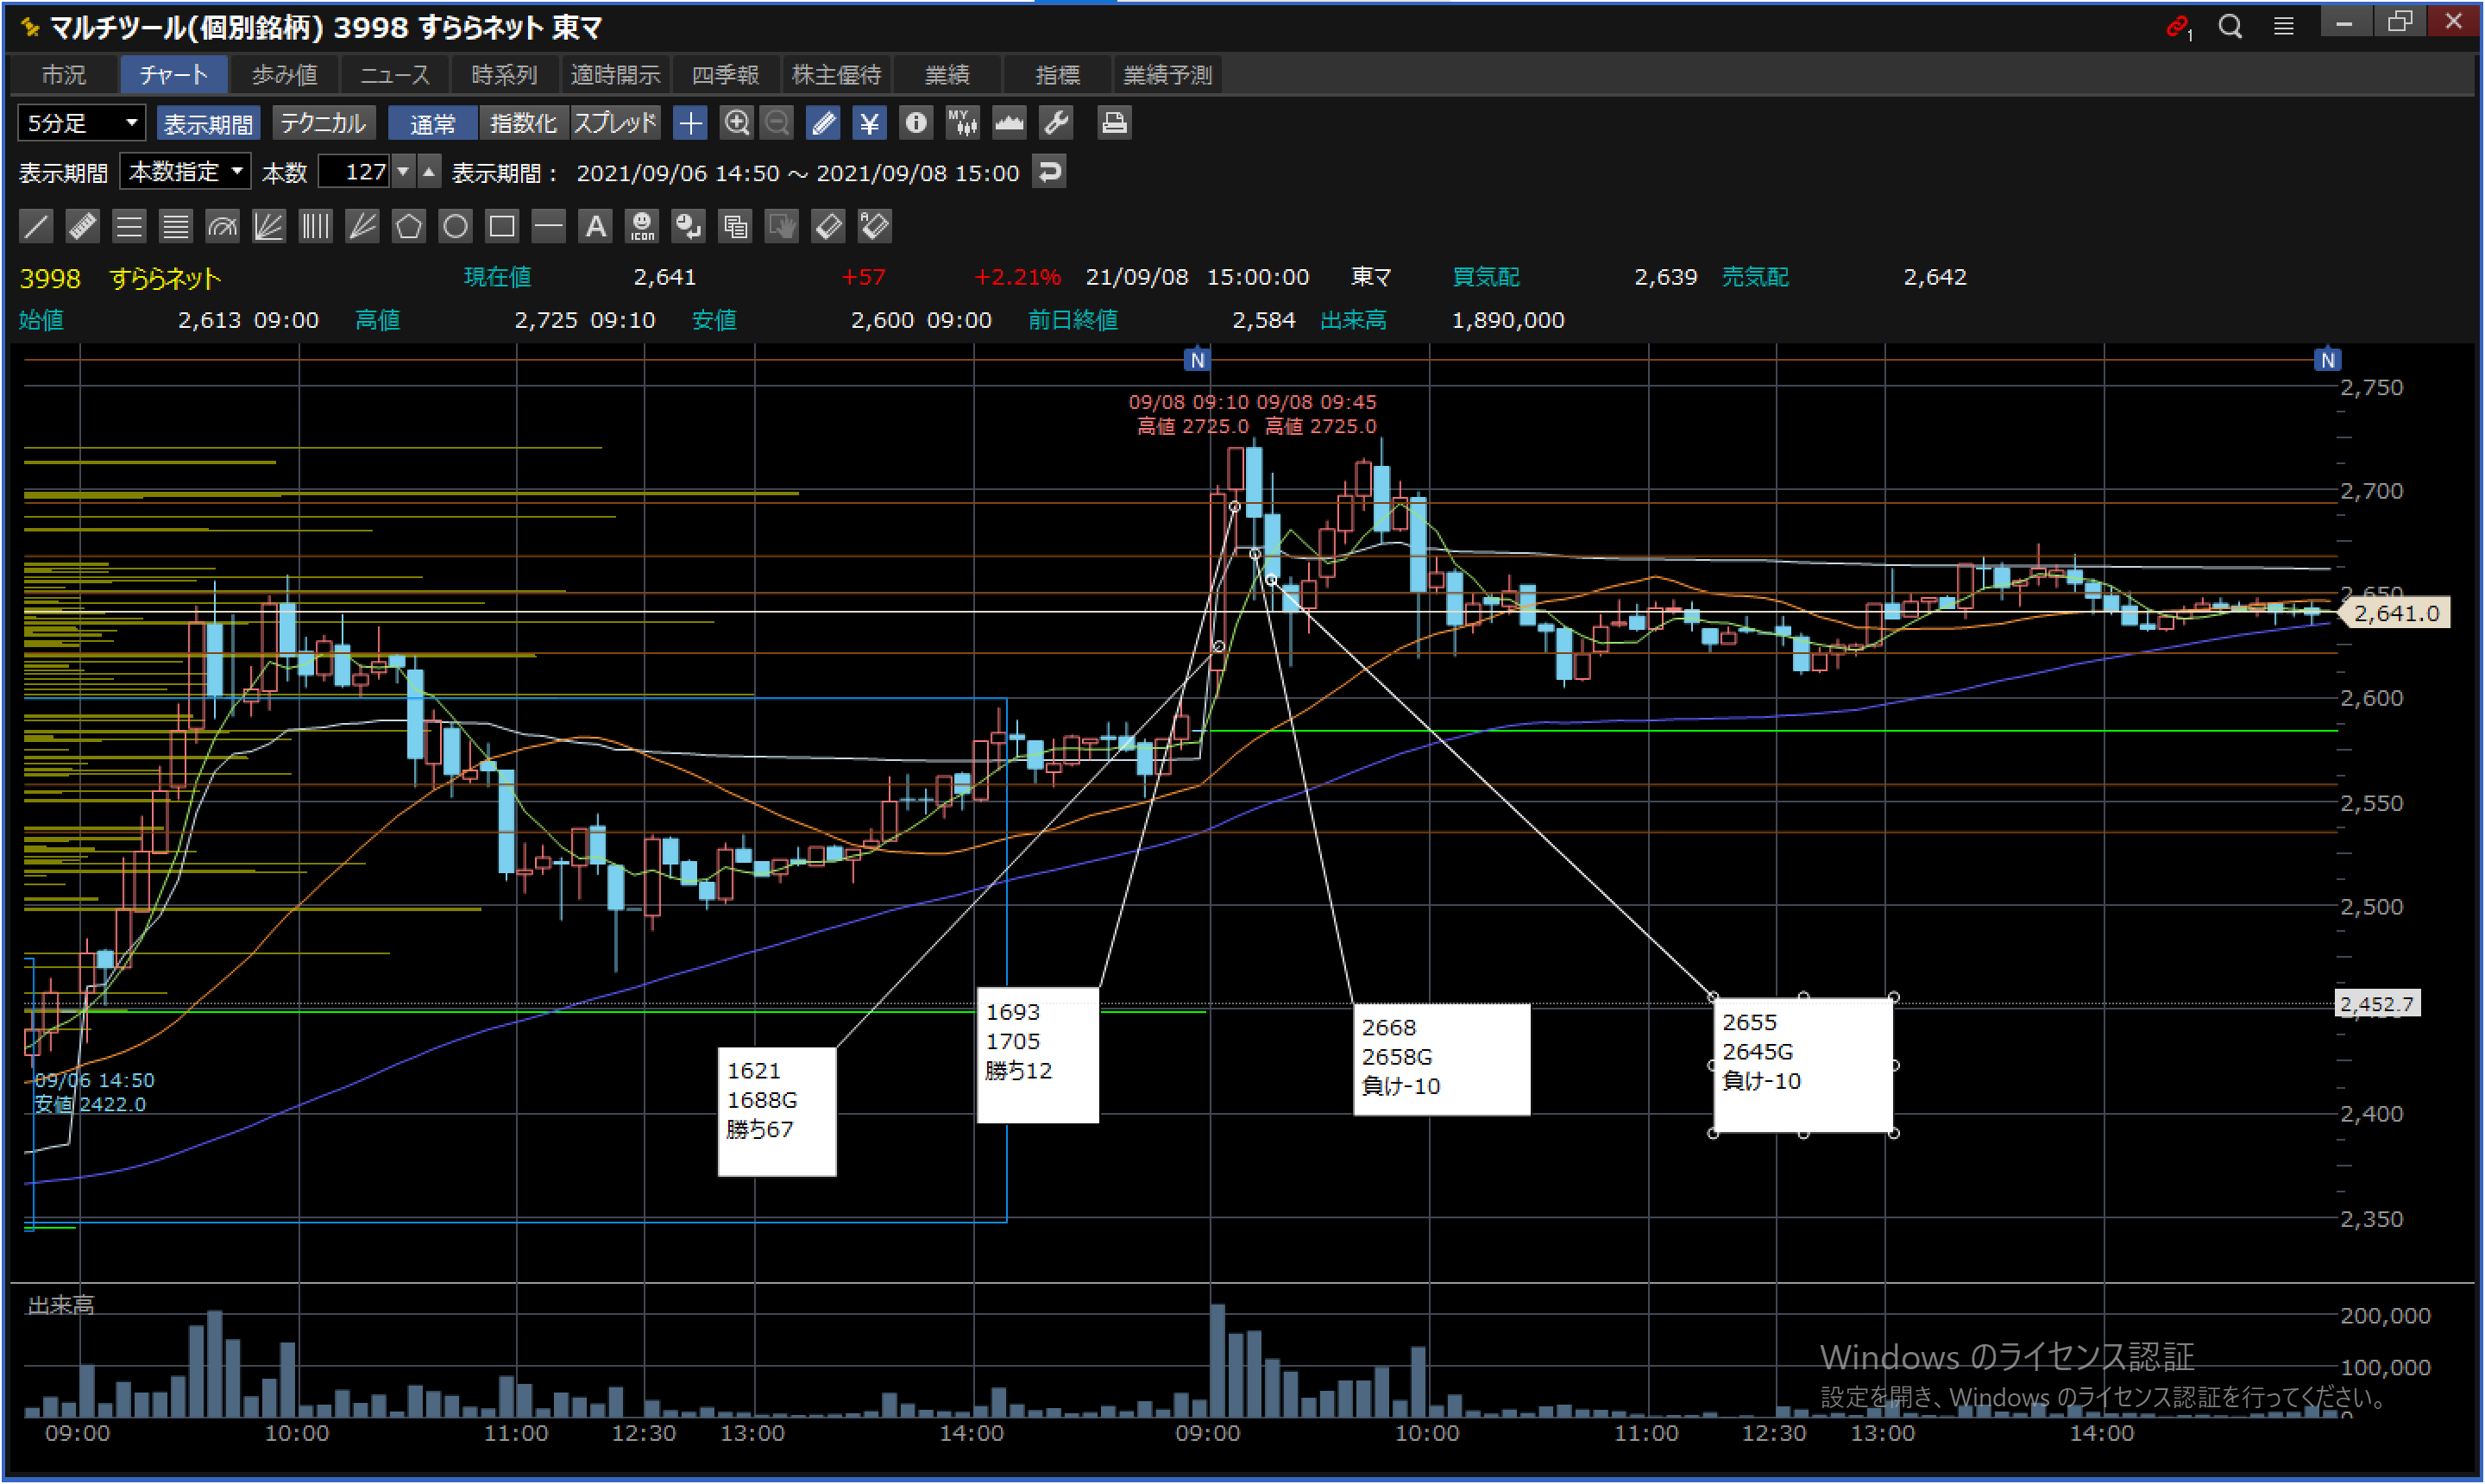2485x1484 pixels.
Task: Click the zoom in magnifier icon
Action: (736, 123)
